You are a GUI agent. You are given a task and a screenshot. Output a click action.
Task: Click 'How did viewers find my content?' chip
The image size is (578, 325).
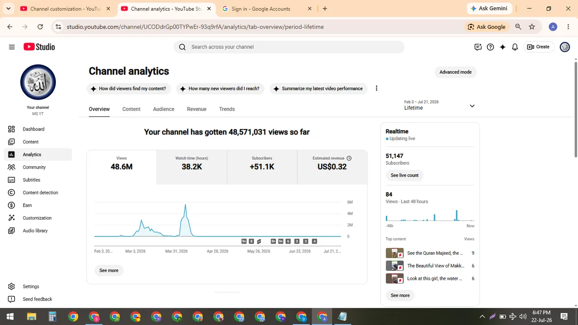tap(128, 89)
